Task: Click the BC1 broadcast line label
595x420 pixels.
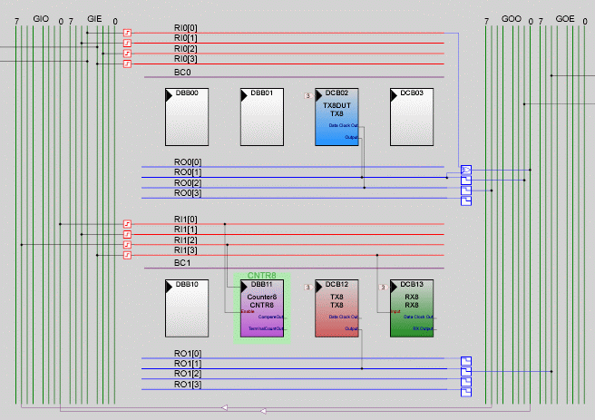Action: (181, 262)
